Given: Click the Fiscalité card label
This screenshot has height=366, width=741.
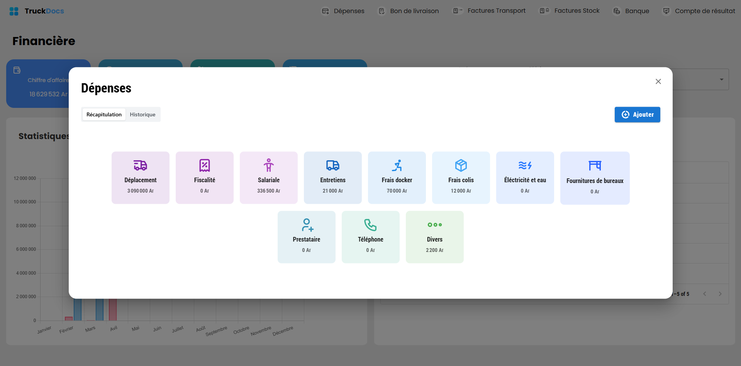Looking at the screenshot, I should click(205, 180).
